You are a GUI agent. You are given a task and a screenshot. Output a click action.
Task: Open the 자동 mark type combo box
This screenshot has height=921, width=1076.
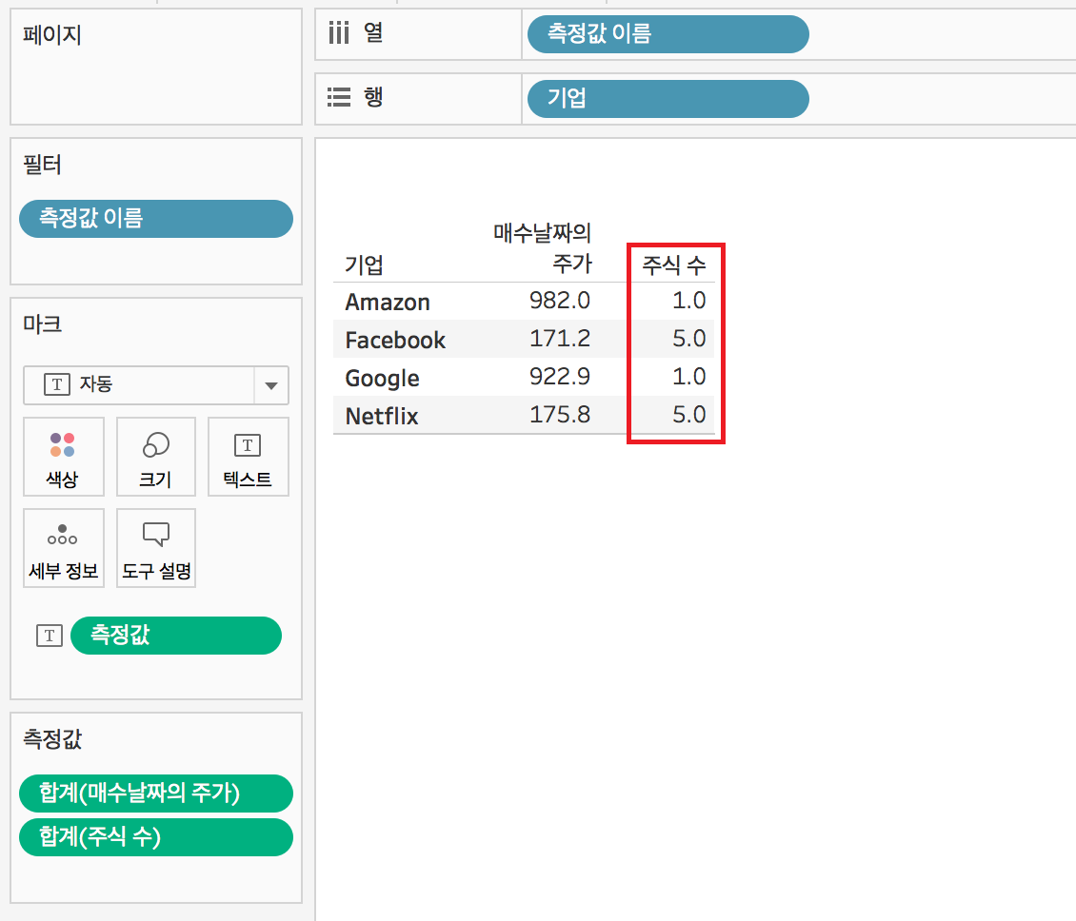(156, 385)
